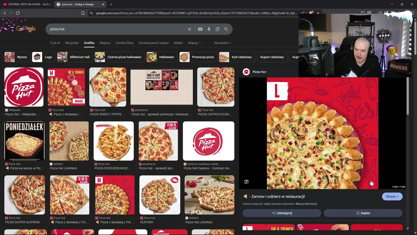Open the PIZZA SUPER SUPREM... thumbnail
The width and height of the screenshot is (417, 235).
pyautogui.click(x=25, y=195)
